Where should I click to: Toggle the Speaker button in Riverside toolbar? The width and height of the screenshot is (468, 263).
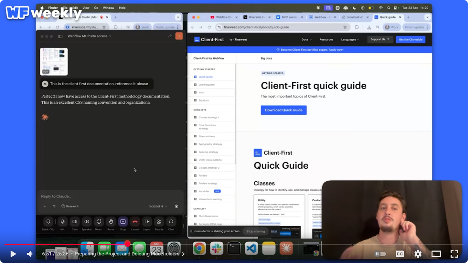point(87,222)
